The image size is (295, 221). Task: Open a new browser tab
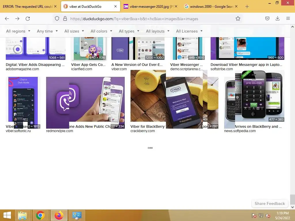coord(247,7)
